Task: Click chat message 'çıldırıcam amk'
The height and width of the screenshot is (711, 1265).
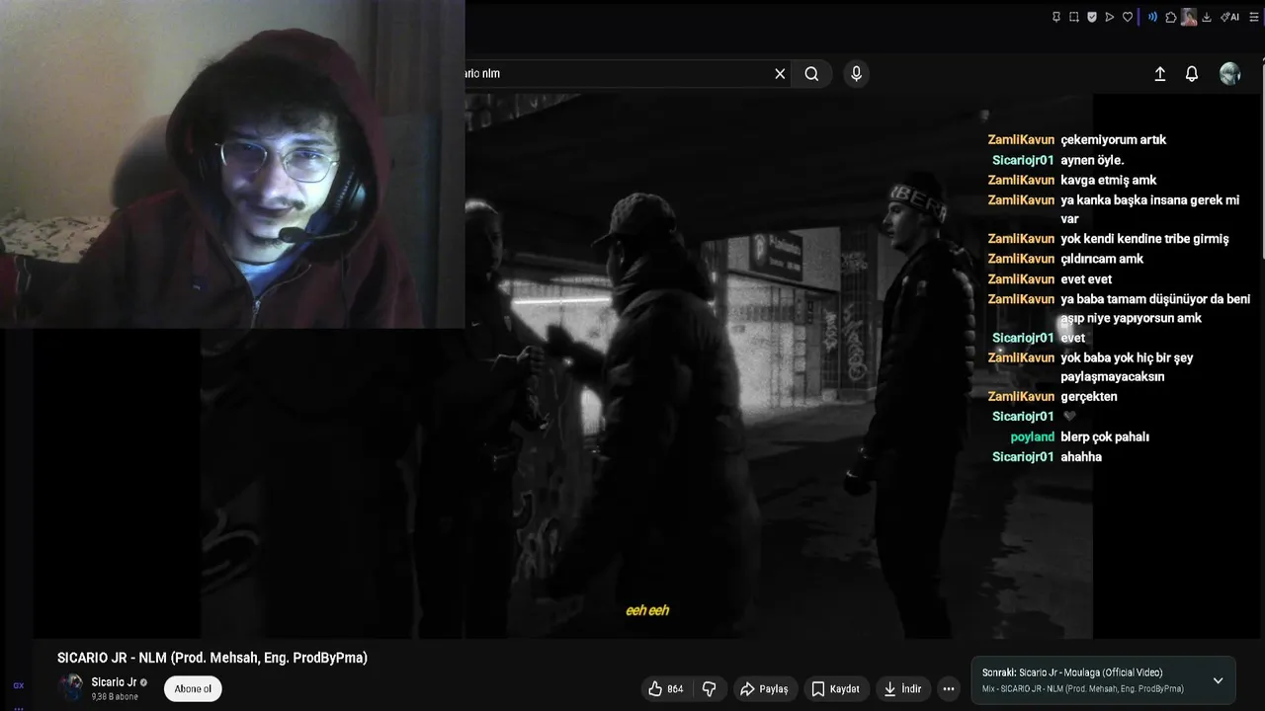Action: pyautogui.click(x=1102, y=259)
